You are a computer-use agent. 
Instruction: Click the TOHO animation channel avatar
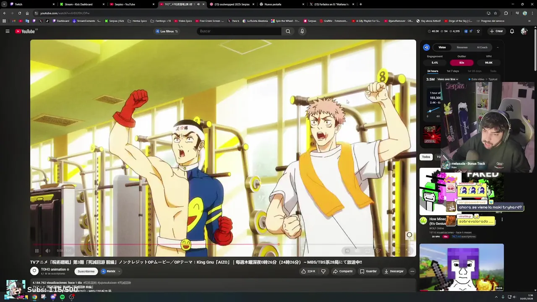click(x=34, y=271)
